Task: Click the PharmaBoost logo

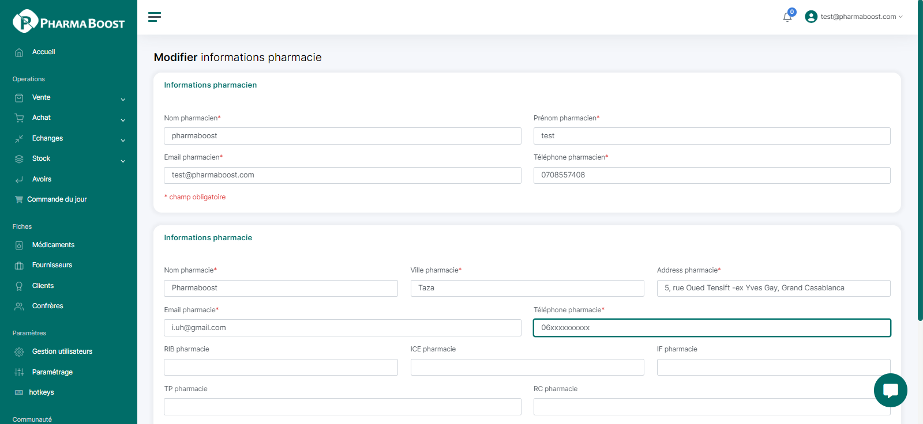Action: [69, 21]
